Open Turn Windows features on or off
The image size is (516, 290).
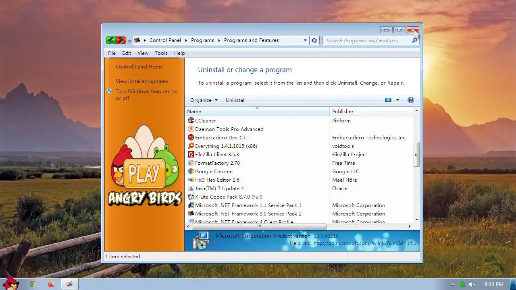(x=146, y=95)
